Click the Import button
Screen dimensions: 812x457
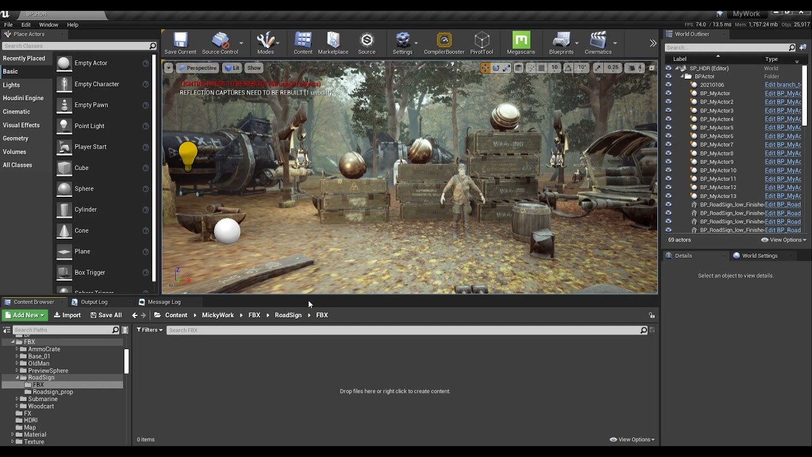click(67, 315)
